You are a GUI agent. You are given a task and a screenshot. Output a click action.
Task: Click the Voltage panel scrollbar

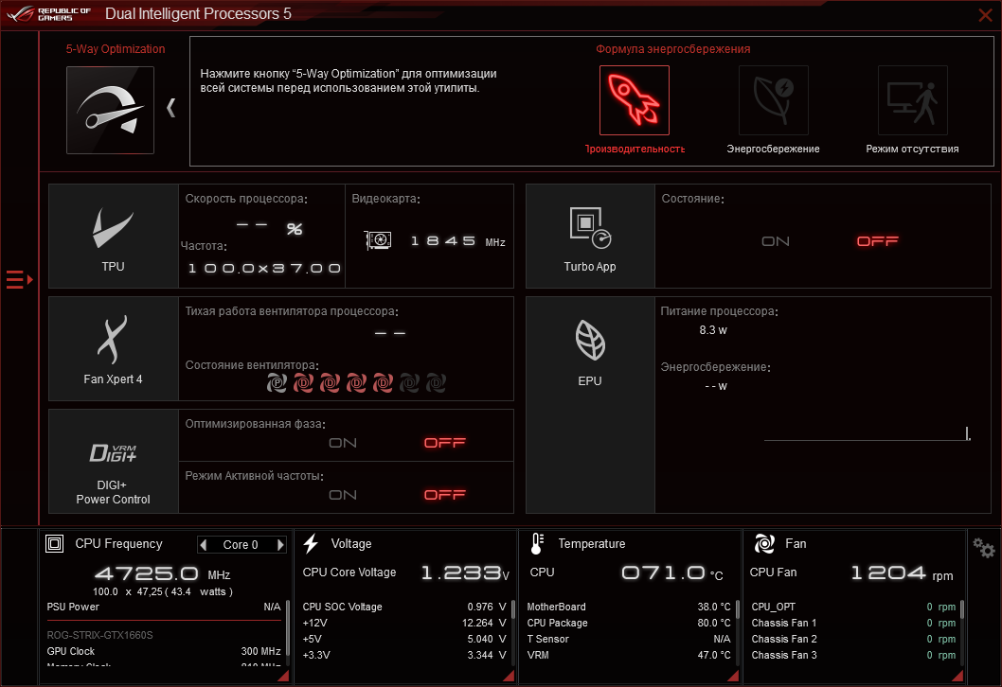[x=512, y=609]
